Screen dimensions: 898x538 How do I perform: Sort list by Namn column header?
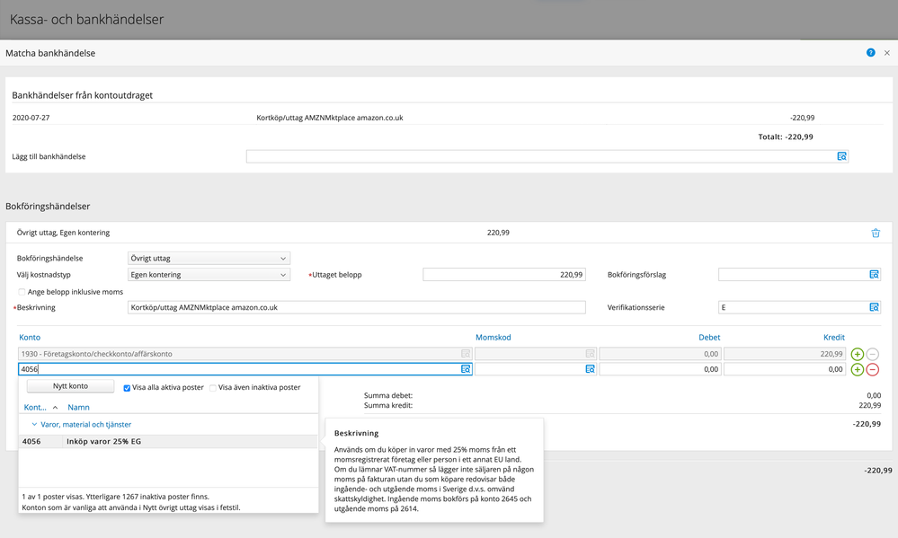pyautogui.click(x=79, y=407)
